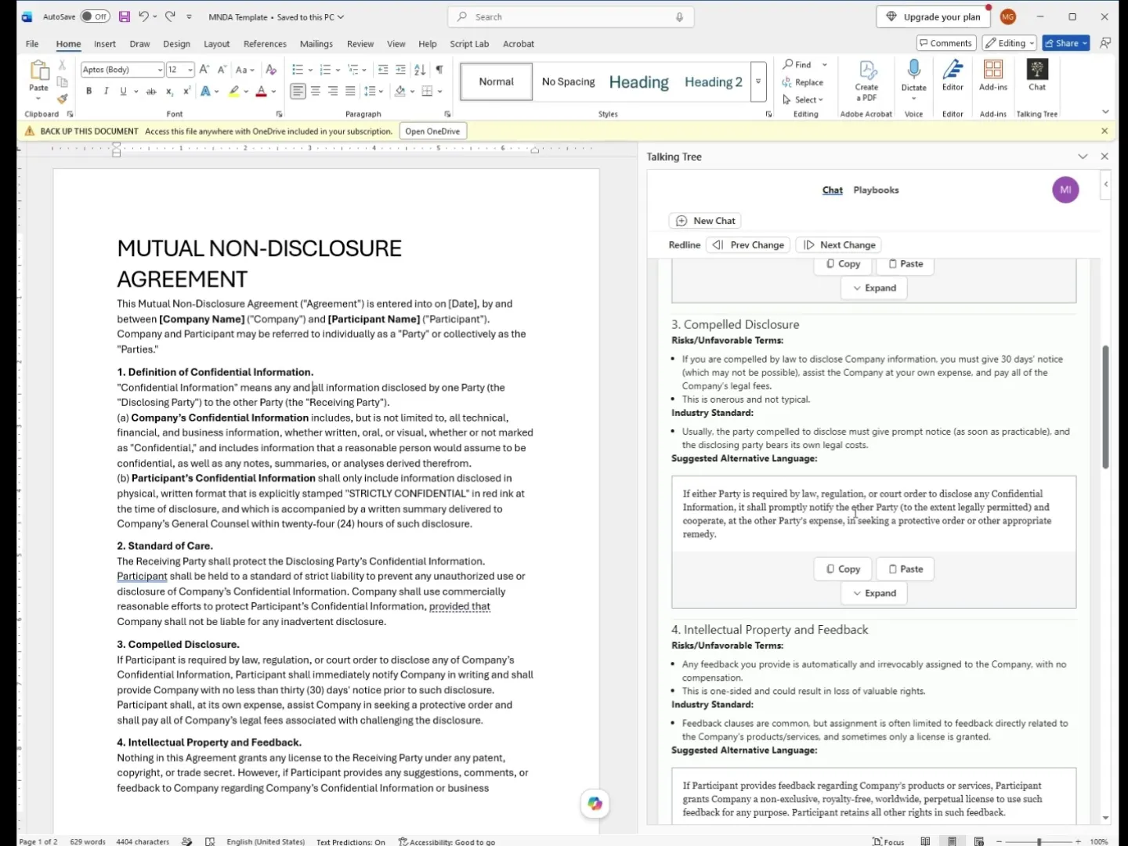
Task: Click the Sort icon in Paragraph group
Action: 420,70
